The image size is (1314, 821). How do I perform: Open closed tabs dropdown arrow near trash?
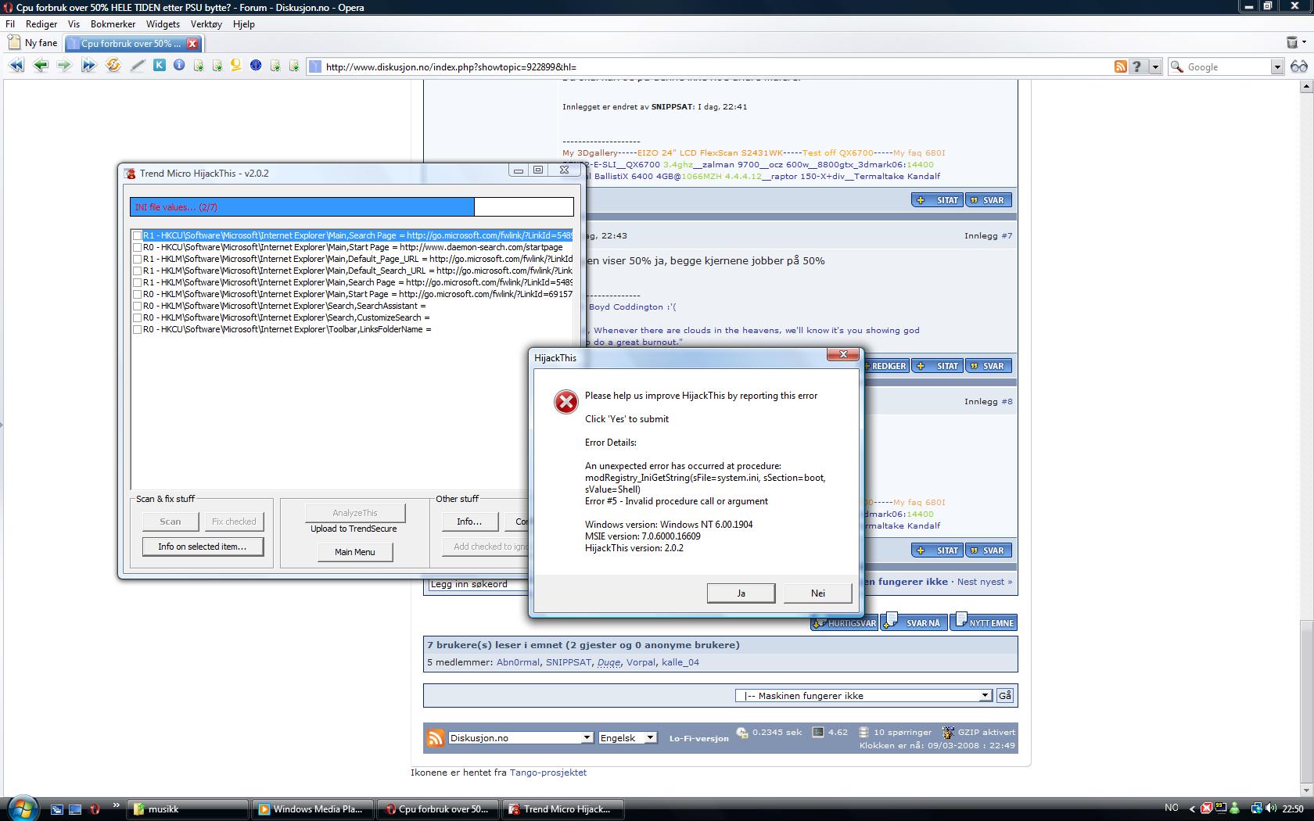click(x=1305, y=42)
